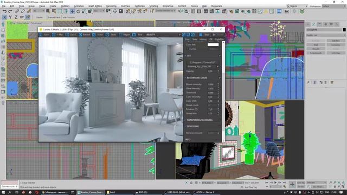
Task: Click the black object color swatch
Action: [x=344, y=30]
